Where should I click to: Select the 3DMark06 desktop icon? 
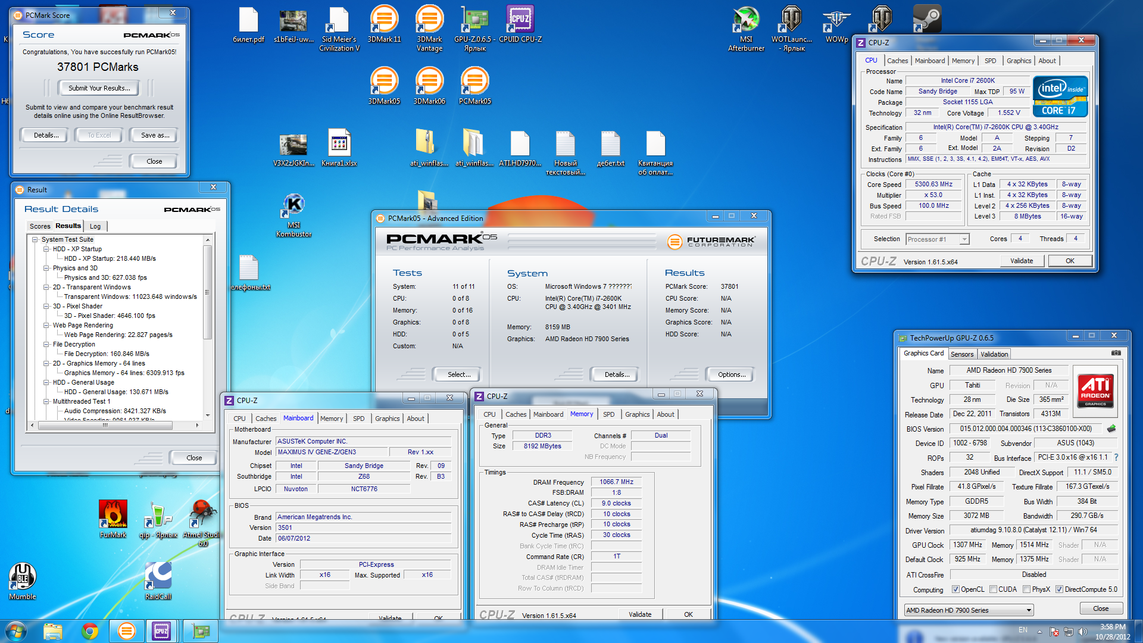[429, 86]
